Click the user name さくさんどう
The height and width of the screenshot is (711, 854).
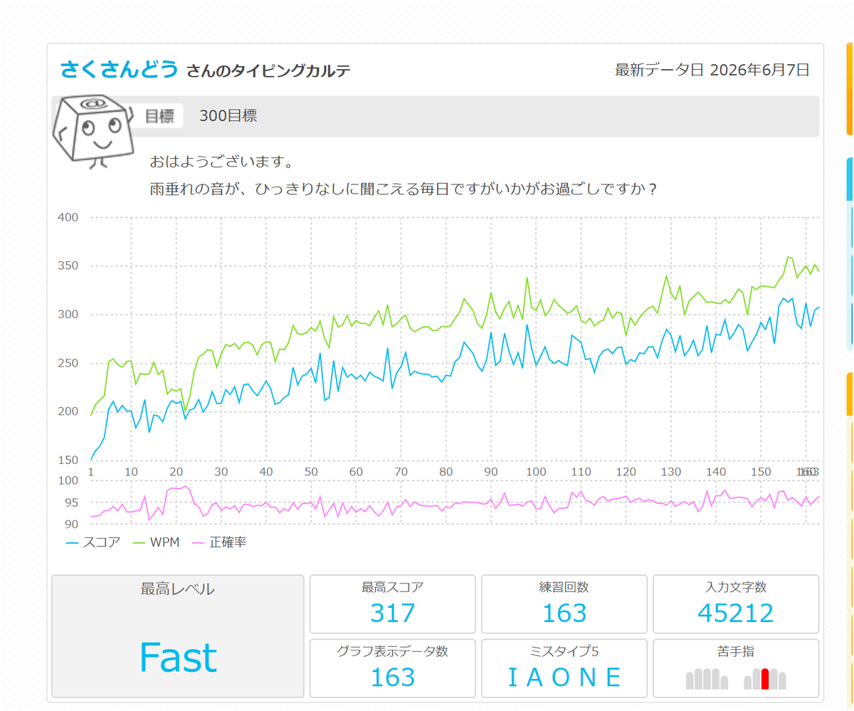coord(119,70)
